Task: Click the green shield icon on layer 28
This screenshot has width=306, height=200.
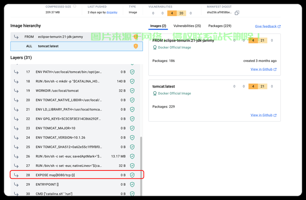Action: point(132,175)
